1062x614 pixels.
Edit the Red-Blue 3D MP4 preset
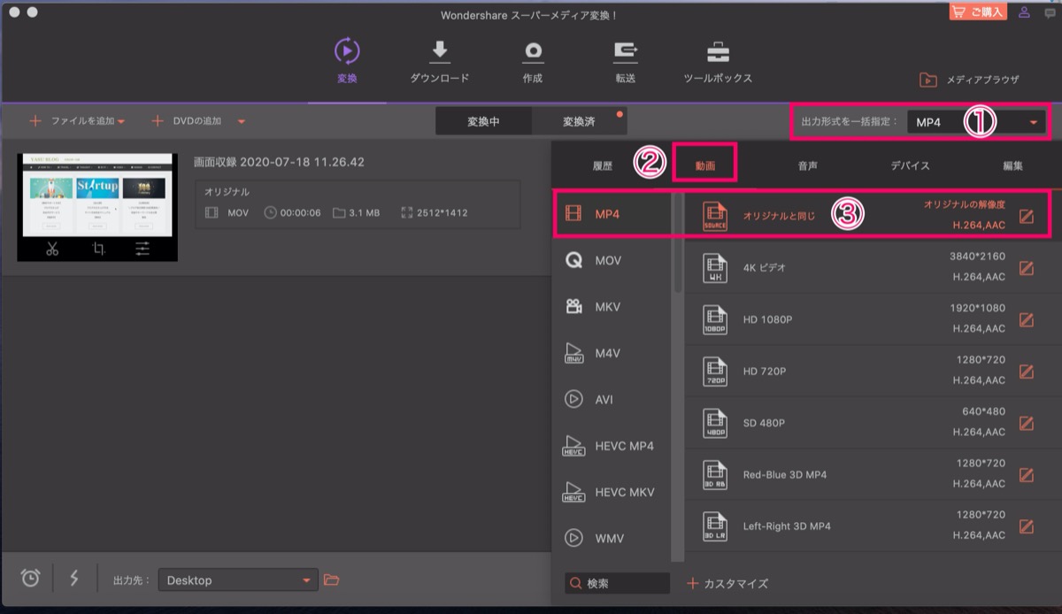1027,474
